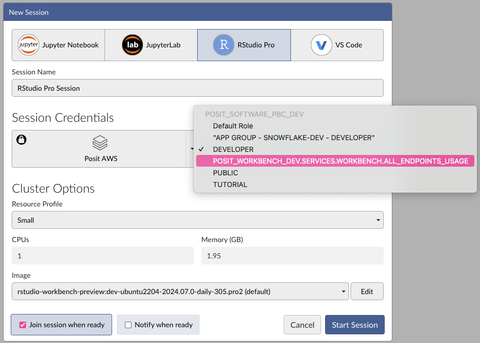Choose the Jupyter Notebook editor tab
480x343 pixels.
(59, 45)
